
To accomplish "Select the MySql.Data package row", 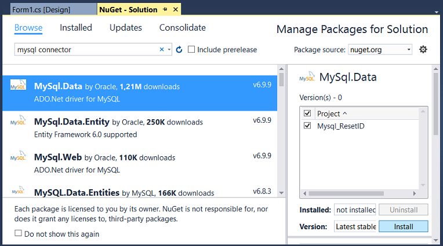I will point(140,93).
